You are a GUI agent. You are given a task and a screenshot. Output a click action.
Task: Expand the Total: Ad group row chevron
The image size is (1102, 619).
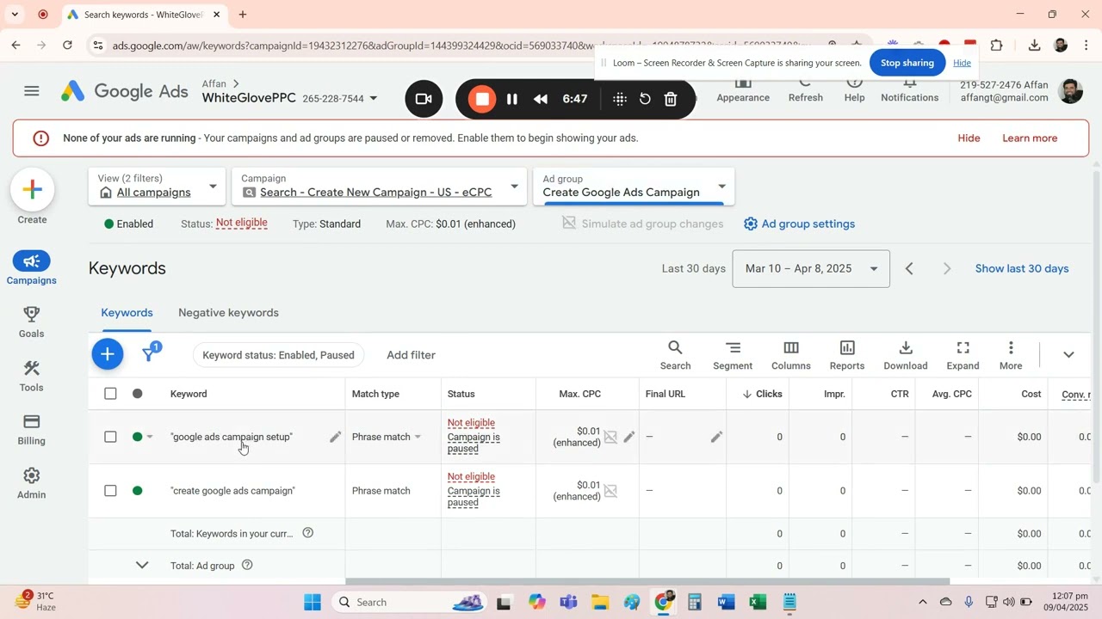tap(142, 565)
